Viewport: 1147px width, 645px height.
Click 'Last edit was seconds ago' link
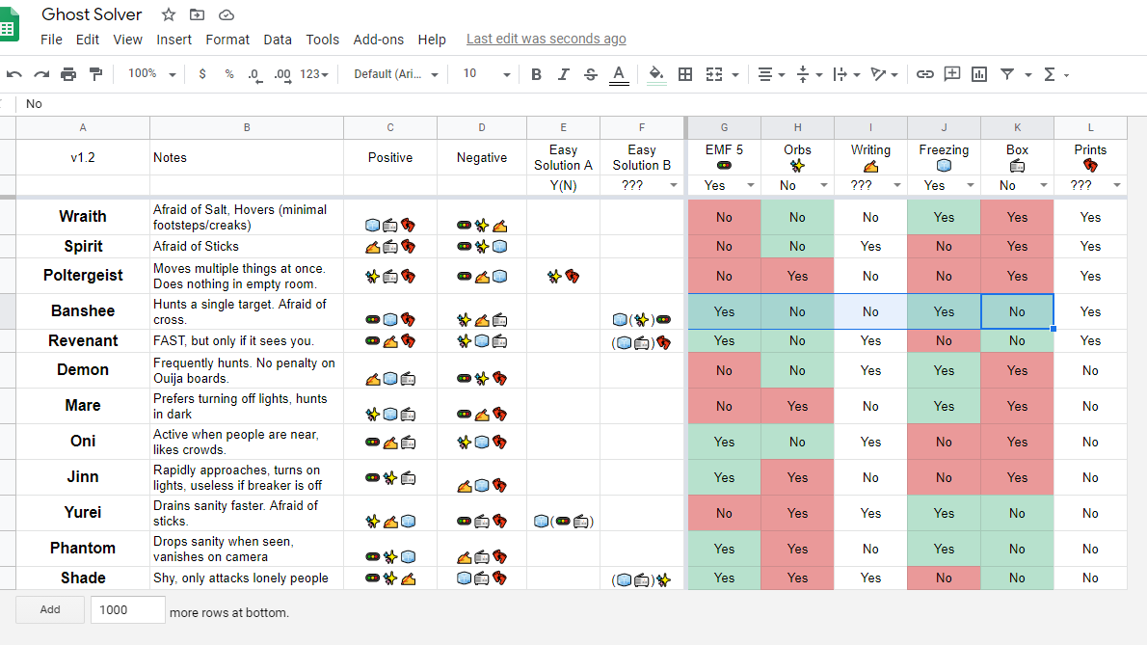547,39
